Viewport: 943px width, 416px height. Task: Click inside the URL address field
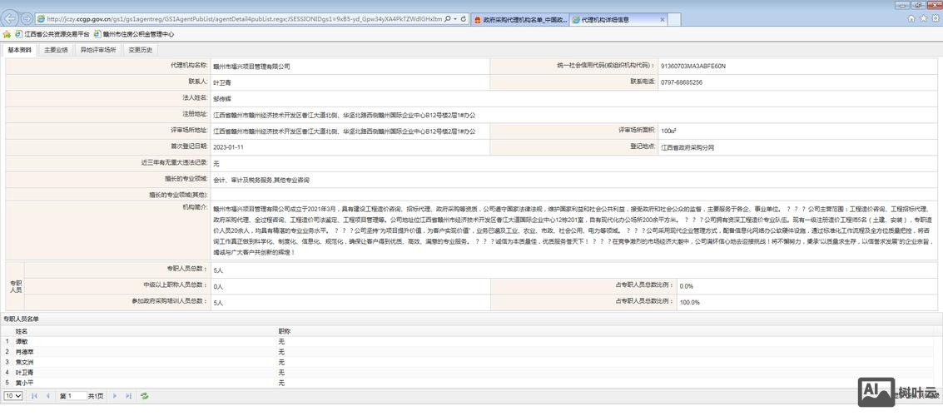click(x=244, y=19)
